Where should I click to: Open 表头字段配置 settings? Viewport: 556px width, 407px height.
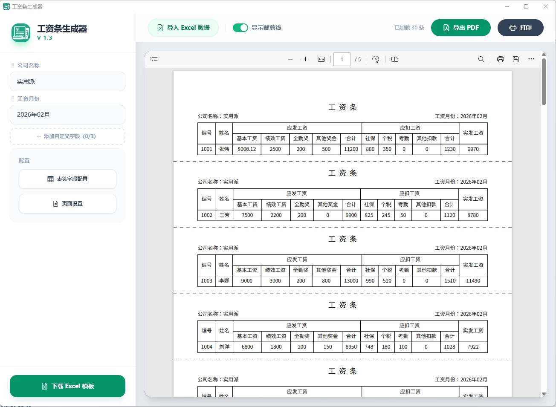[67, 179]
